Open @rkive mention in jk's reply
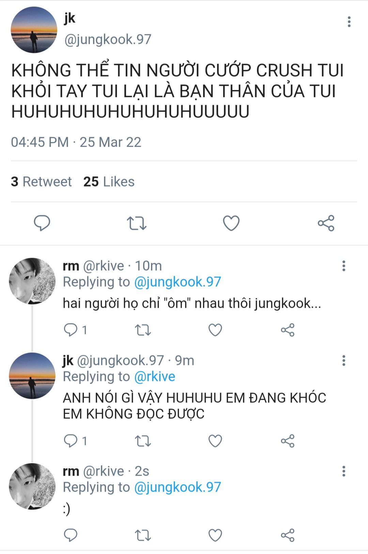Viewport: 368px width, 554px height. (x=155, y=377)
